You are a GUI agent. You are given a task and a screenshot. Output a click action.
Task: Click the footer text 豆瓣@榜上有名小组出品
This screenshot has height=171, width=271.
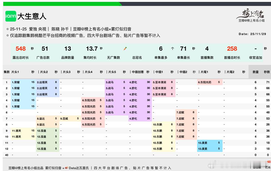point(26,168)
